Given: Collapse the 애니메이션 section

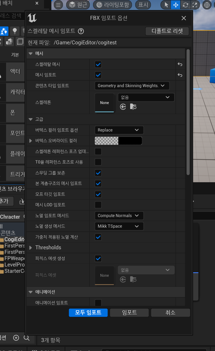Looking at the screenshot, I should [x=31, y=292].
